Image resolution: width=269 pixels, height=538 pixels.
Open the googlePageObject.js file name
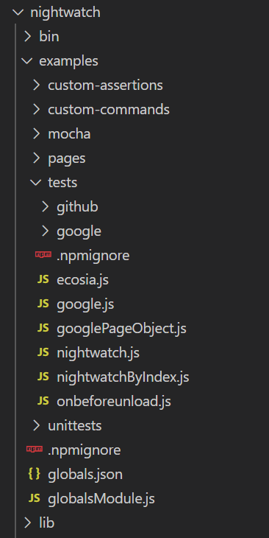(122, 329)
